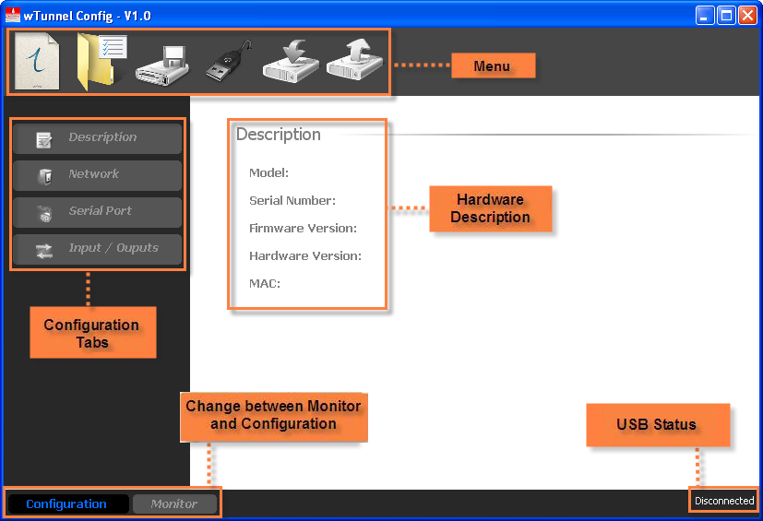
Task: Click the drive icon with down arrow
Action: pyautogui.click(x=291, y=63)
